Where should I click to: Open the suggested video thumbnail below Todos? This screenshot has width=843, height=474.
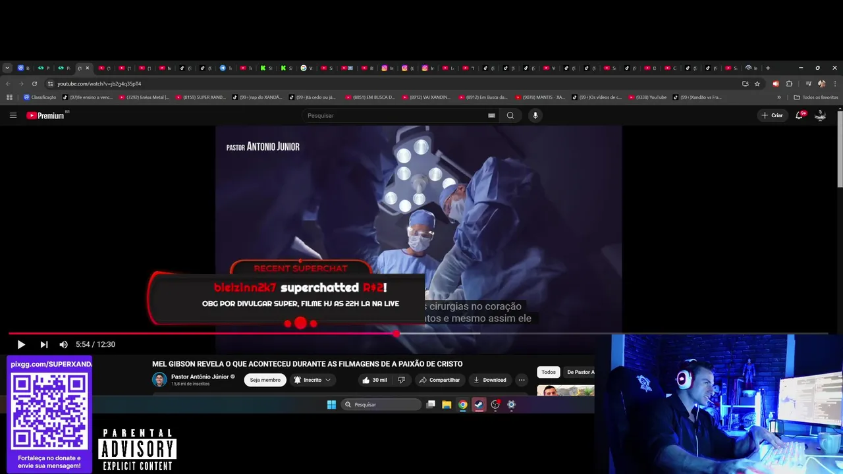566,390
